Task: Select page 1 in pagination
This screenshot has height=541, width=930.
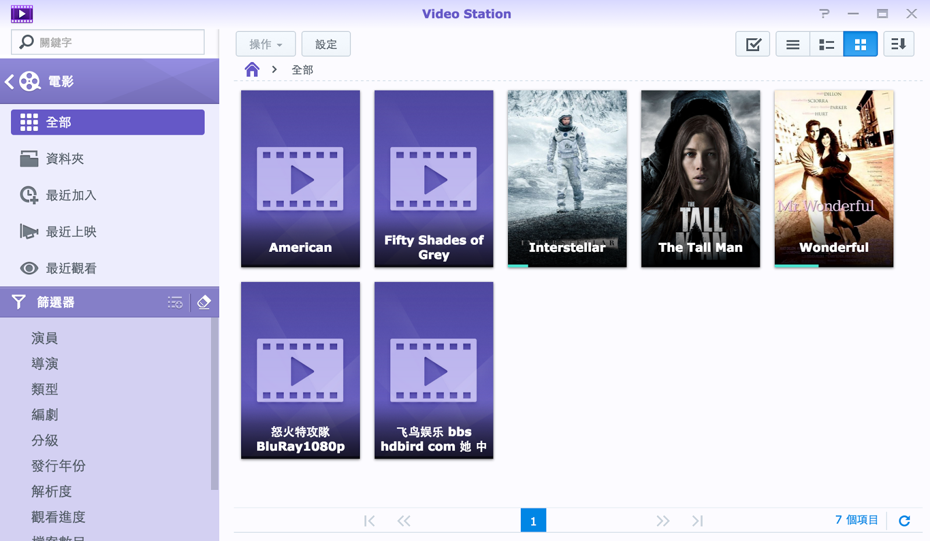Action: tap(533, 521)
